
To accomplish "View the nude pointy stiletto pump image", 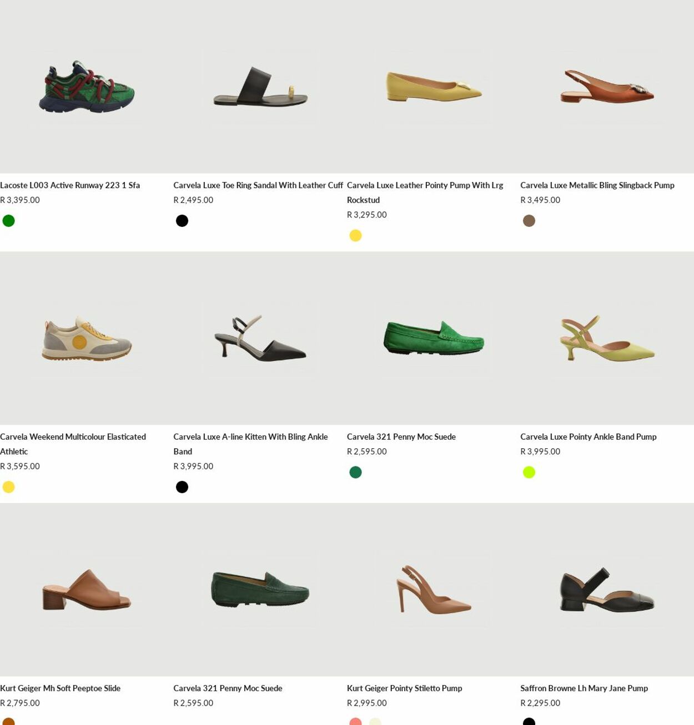I will [434, 590].
